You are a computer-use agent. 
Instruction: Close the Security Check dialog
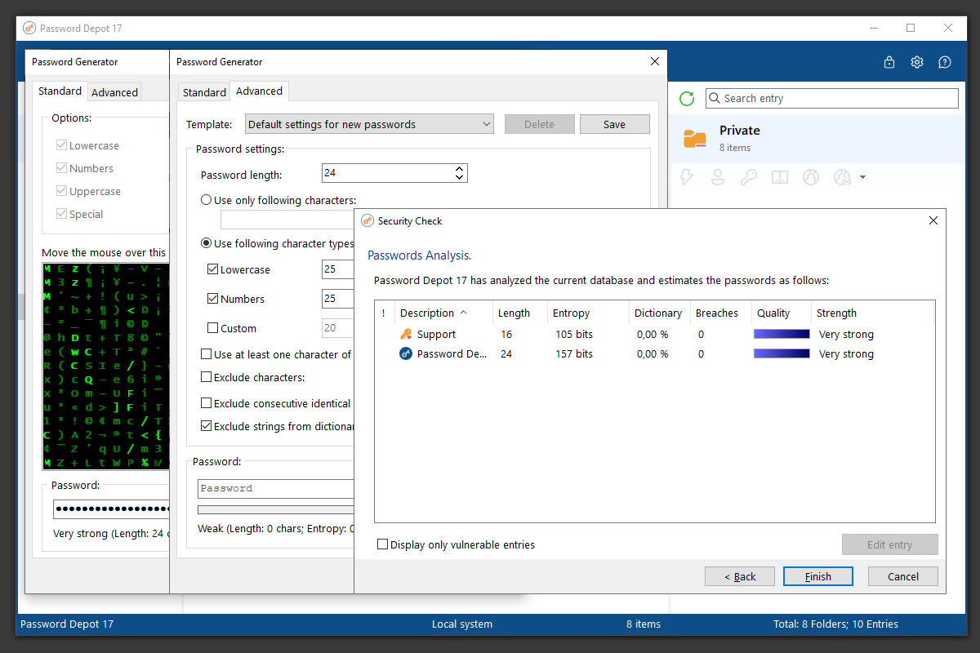933,220
